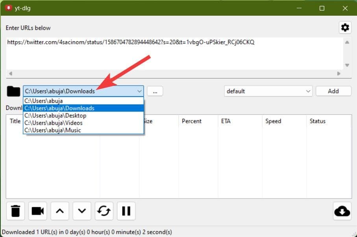Click the Status column header

point(317,121)
